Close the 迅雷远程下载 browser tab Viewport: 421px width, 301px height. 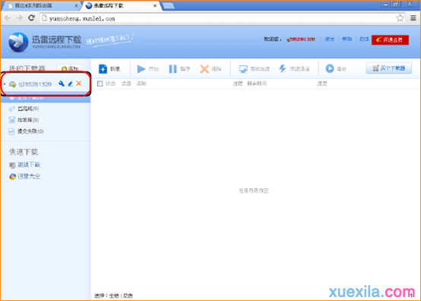(155, 5)
